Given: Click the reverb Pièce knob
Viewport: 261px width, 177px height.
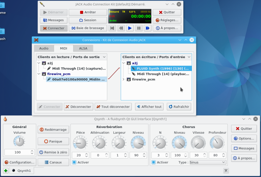Looking at the screenshot, I should click(81, 143).
